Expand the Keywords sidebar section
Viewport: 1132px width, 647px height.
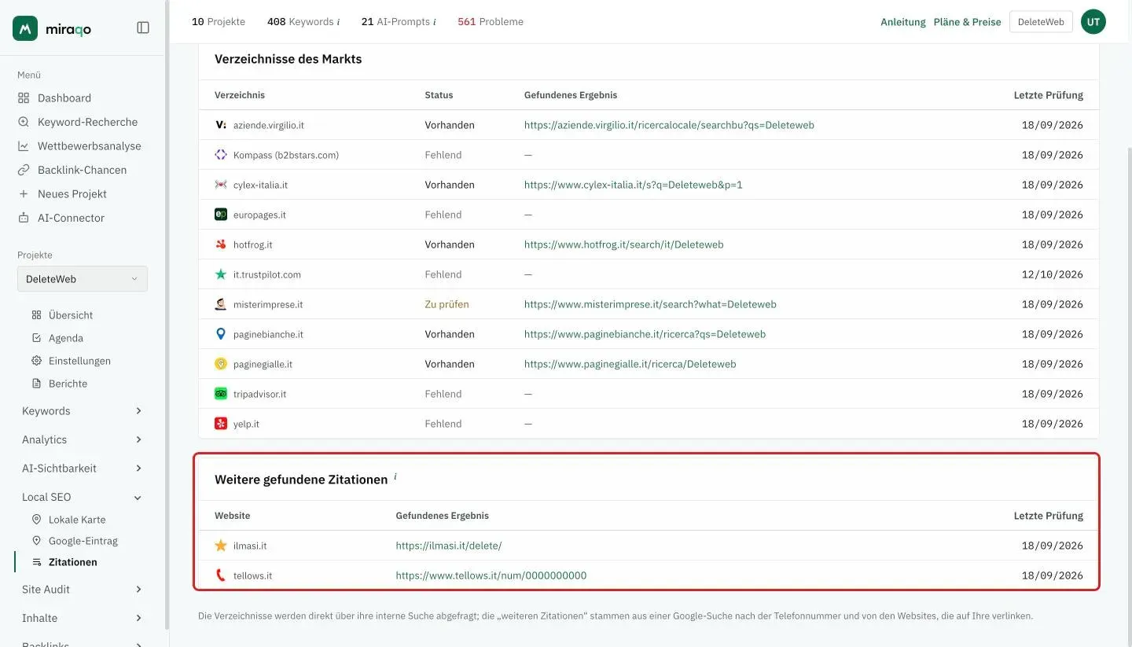pos(82,411)
